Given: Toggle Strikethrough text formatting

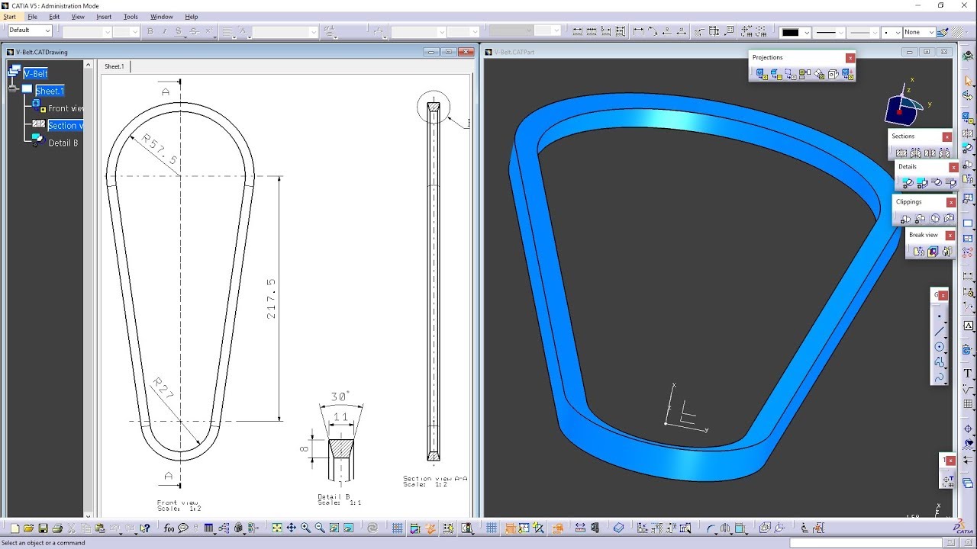Looking at the screenshot, I should tap(193, 31).
